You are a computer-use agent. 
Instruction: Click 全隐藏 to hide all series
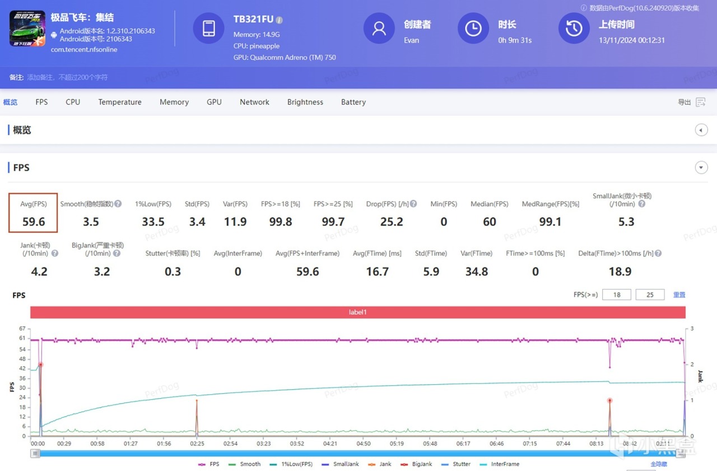[659, 464]
